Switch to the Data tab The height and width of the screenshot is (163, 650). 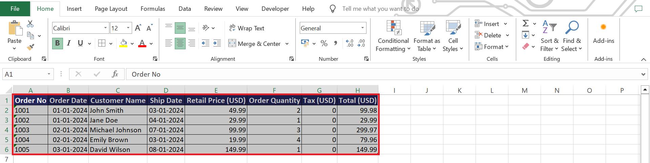[x=185, y=9]
